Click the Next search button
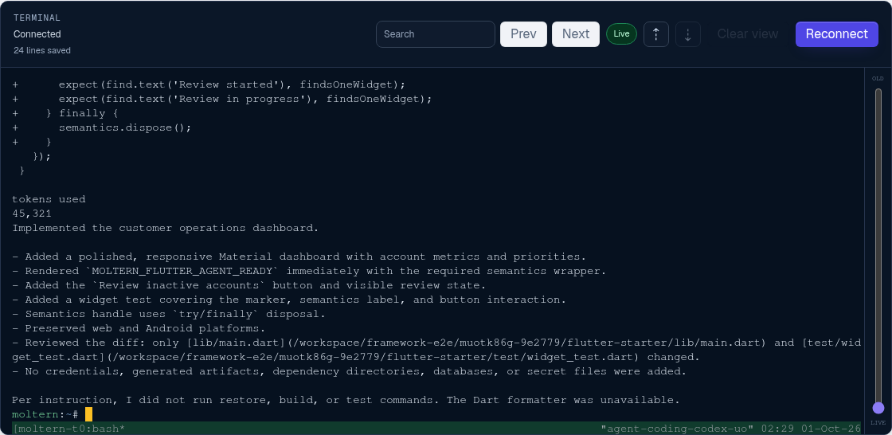Screen dimensions: 892x435 click(576, 34)
